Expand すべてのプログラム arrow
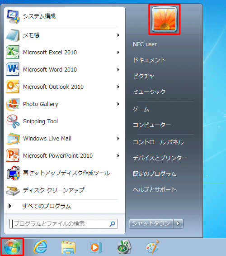The width and height of the screenshot is (226, 256). [x=10, y=206]
